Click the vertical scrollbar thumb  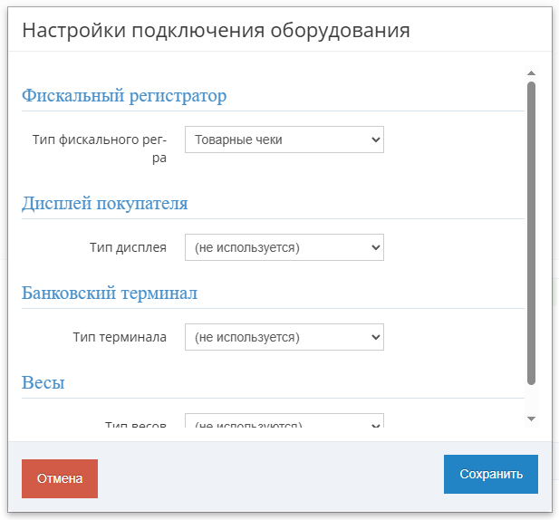coord(531,233)
